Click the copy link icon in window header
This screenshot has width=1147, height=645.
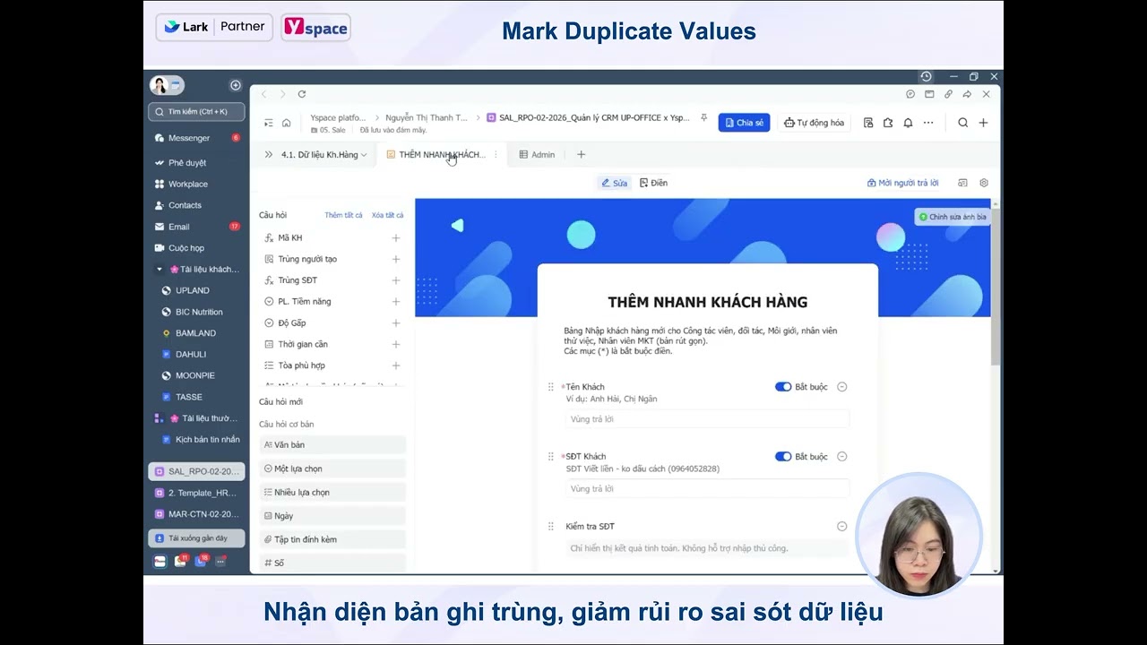948,94
